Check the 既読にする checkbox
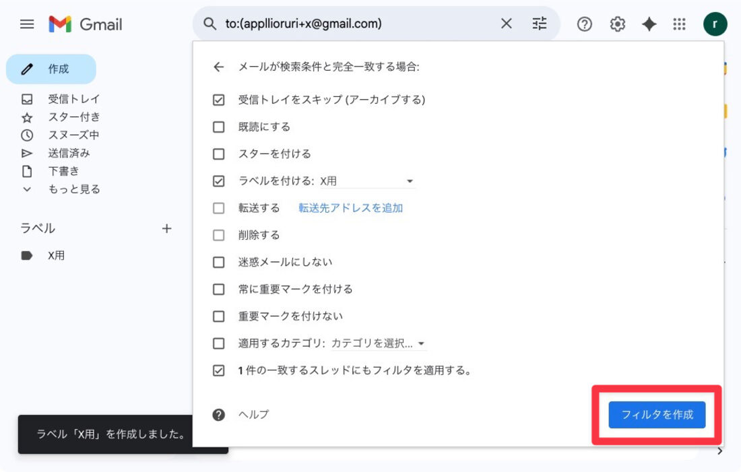Screen dimensions: 741x472 coord(218,127)
